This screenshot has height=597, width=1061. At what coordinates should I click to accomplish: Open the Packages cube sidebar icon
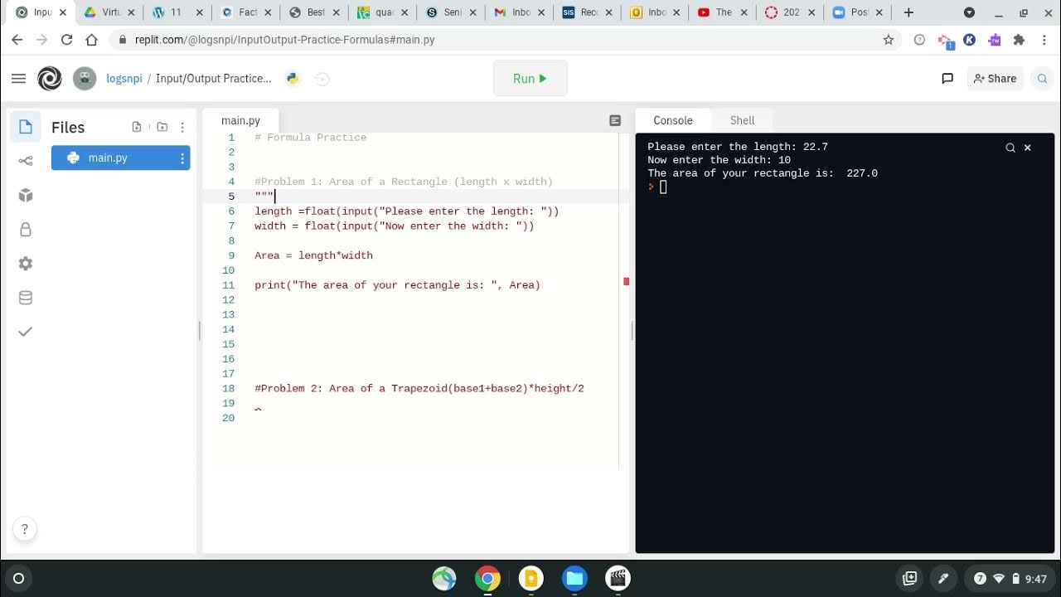tap(26, 195)
